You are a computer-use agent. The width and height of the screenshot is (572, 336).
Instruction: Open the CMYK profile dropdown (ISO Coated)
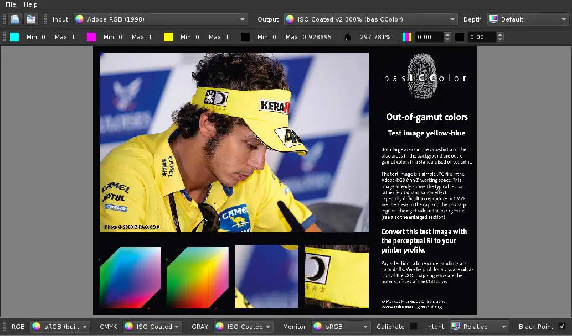click(152, 327)
